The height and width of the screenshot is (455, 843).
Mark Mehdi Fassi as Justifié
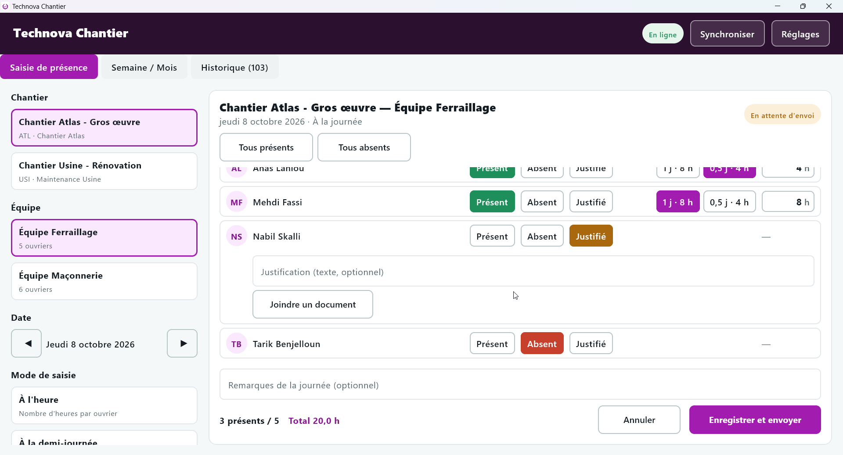[591, 202]
